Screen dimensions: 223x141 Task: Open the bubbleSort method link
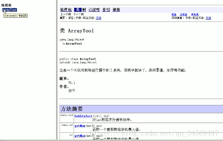(x=84, y=116)
